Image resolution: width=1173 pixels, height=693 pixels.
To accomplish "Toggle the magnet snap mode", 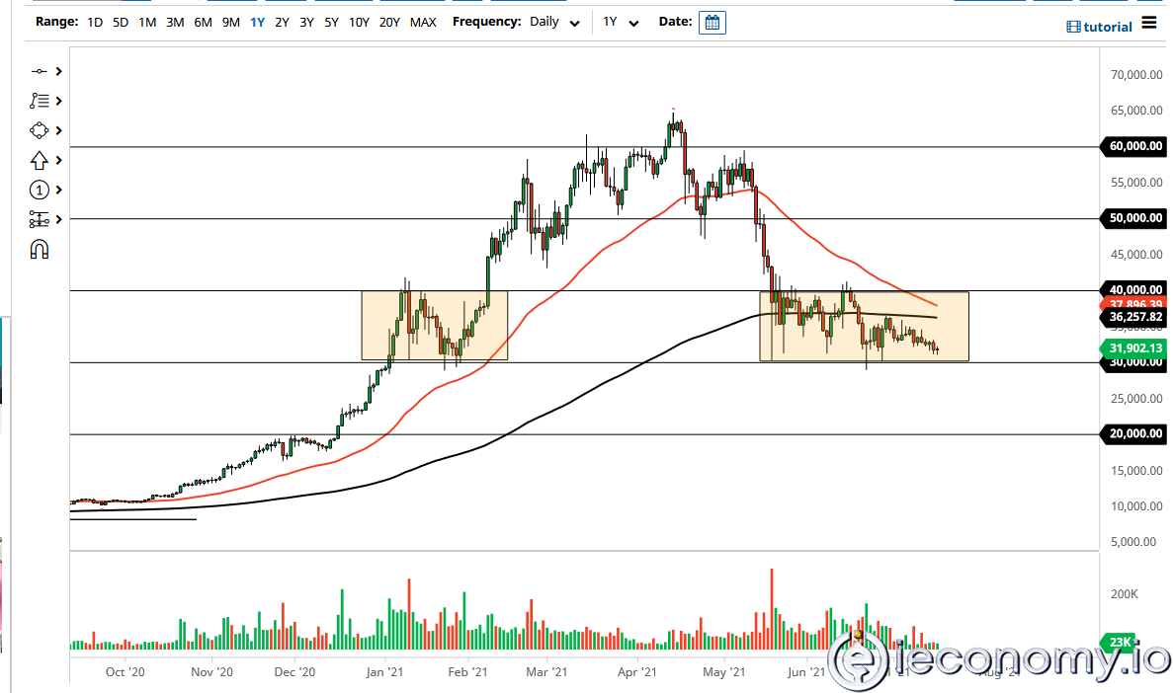I will click(40, 249).
